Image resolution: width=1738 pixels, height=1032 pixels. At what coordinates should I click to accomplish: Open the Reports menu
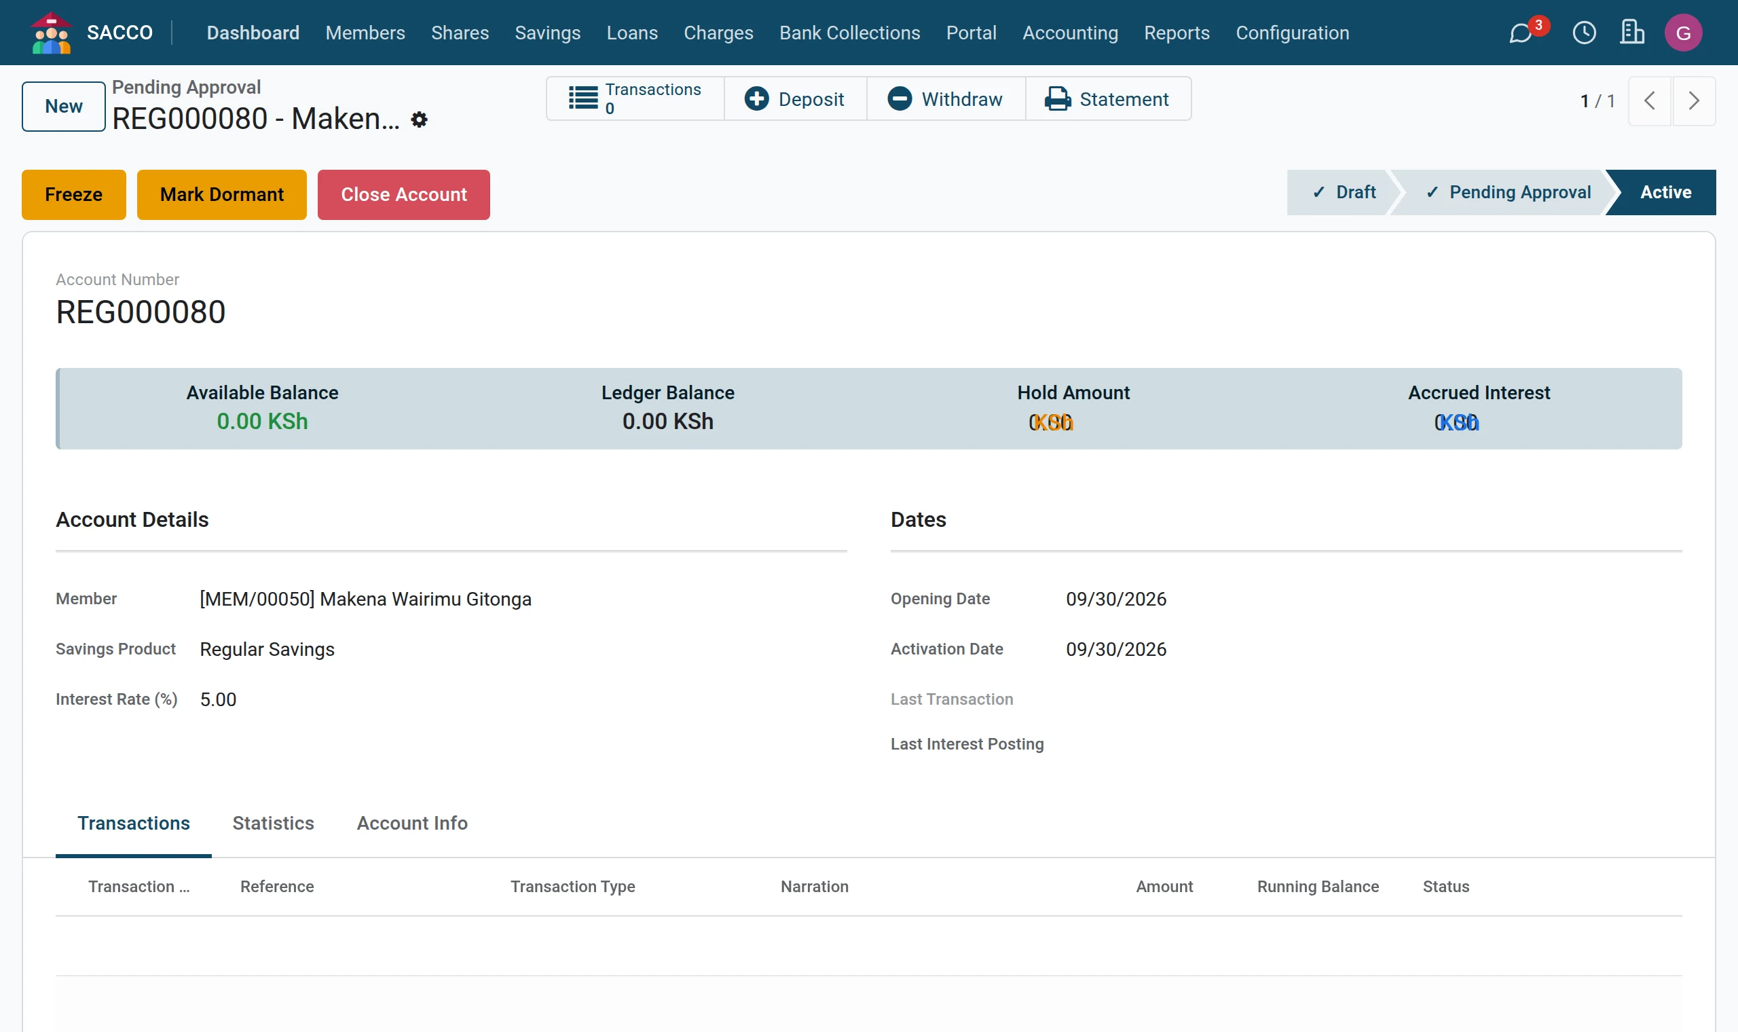click(x=1177, y=33)
